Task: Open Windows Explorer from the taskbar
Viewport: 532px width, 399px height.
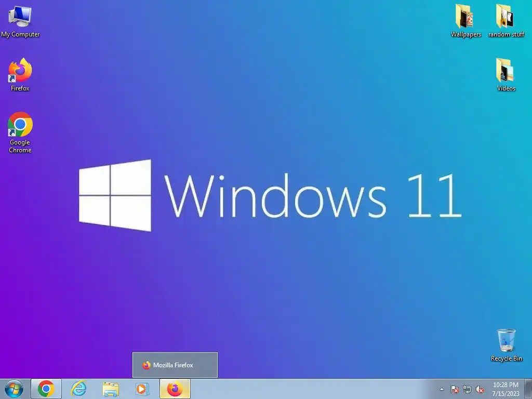Action: click(111, 389)
